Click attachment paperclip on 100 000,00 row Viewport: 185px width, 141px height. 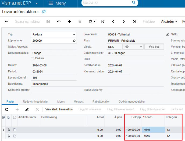tap(9, 130)
